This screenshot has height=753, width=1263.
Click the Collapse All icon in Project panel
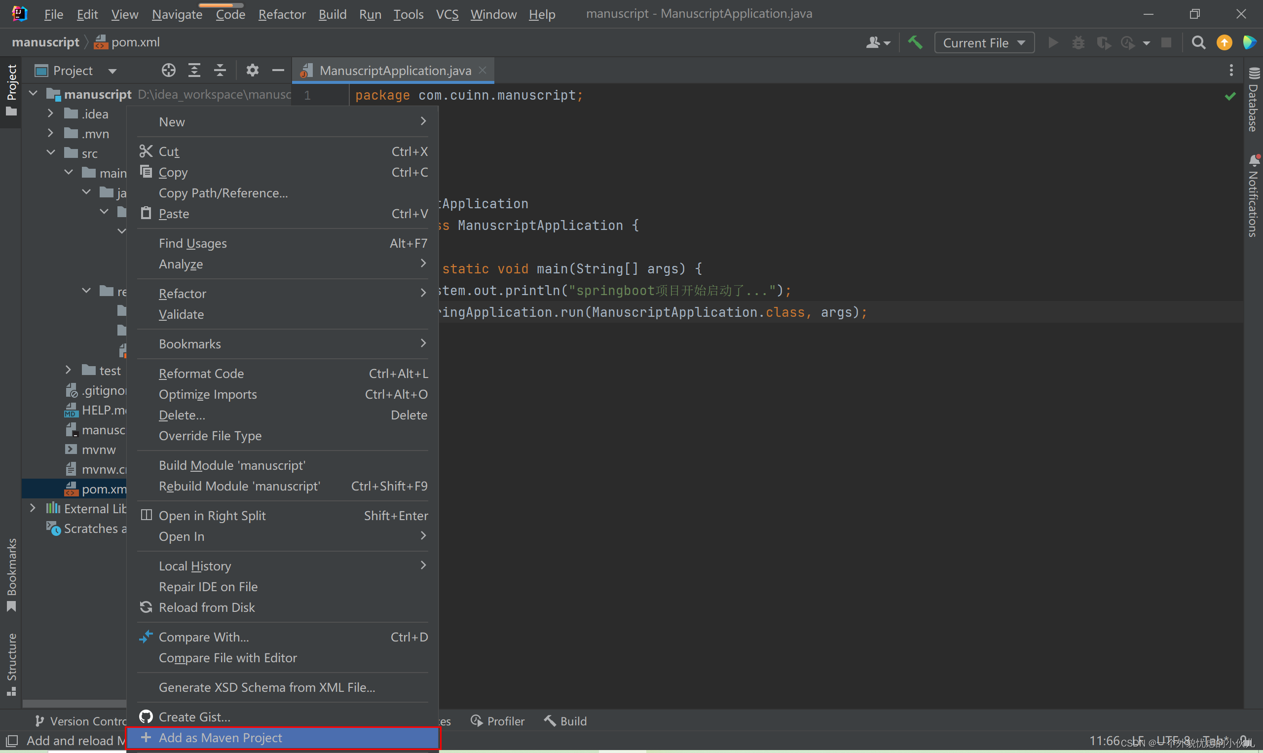pos(220,71)
